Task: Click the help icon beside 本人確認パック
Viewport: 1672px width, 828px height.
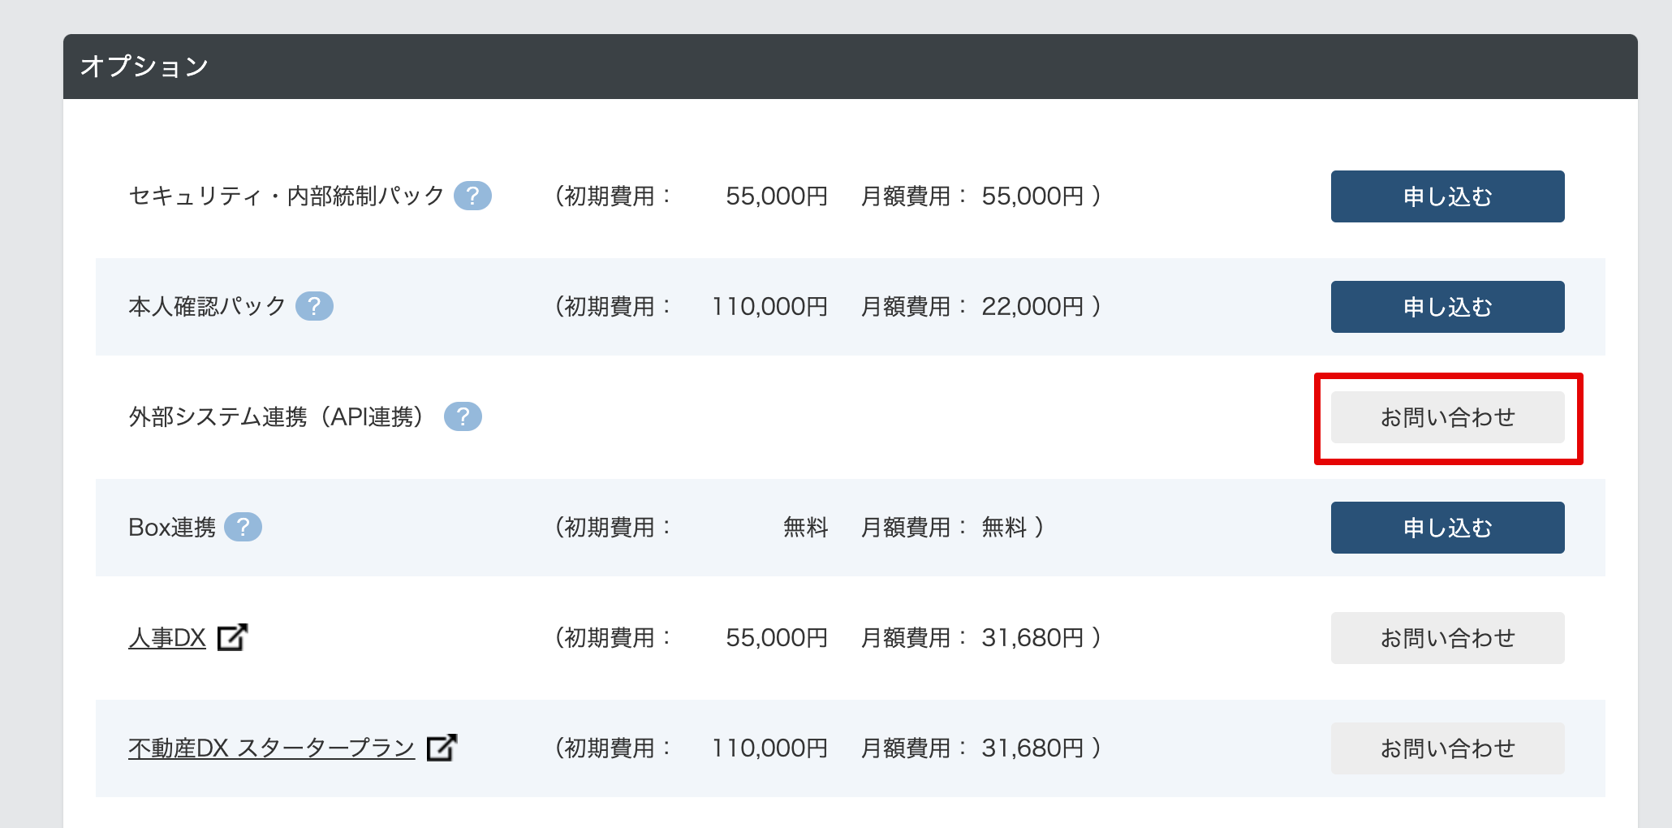Action: point(314,306)
